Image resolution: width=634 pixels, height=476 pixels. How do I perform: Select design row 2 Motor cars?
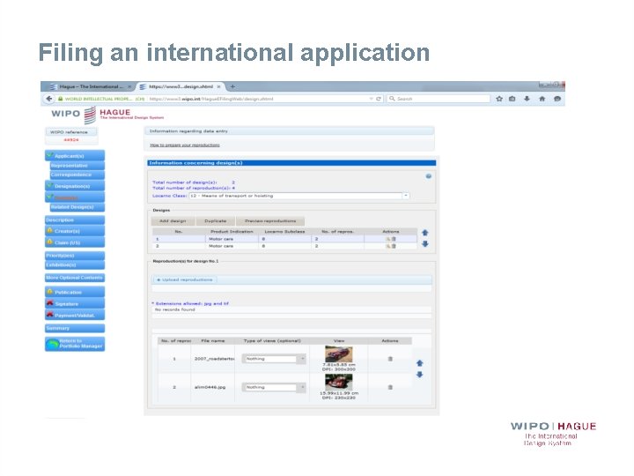284,246
